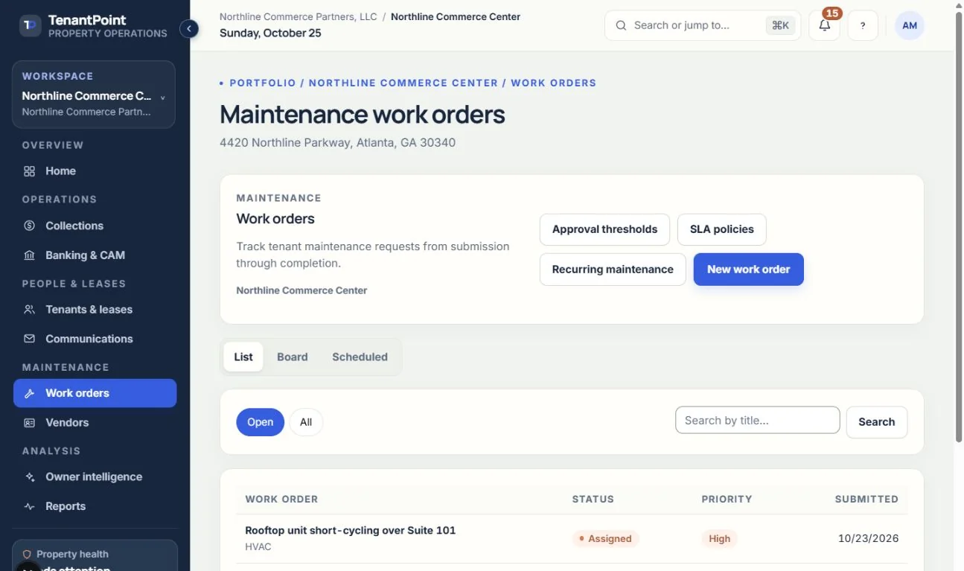Click the Collections dollar icon

(30, 226)
